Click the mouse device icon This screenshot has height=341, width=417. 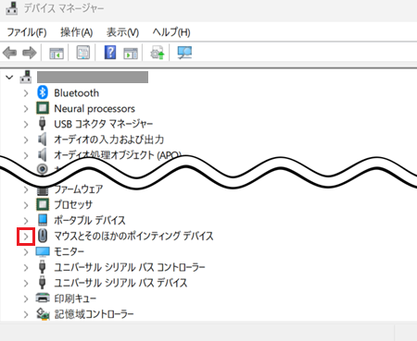click(43, 236)
